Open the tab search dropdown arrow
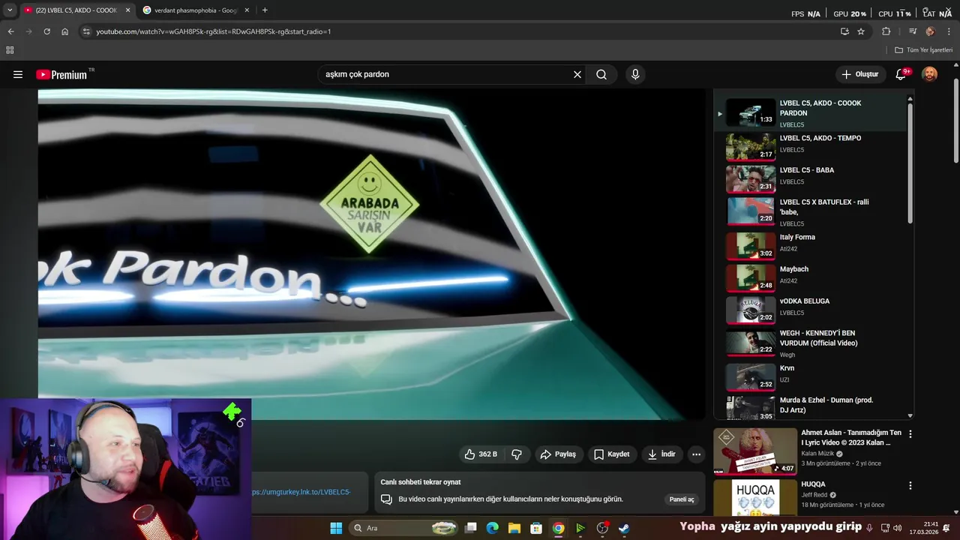The image size is (960, 540). pos(10,10)
